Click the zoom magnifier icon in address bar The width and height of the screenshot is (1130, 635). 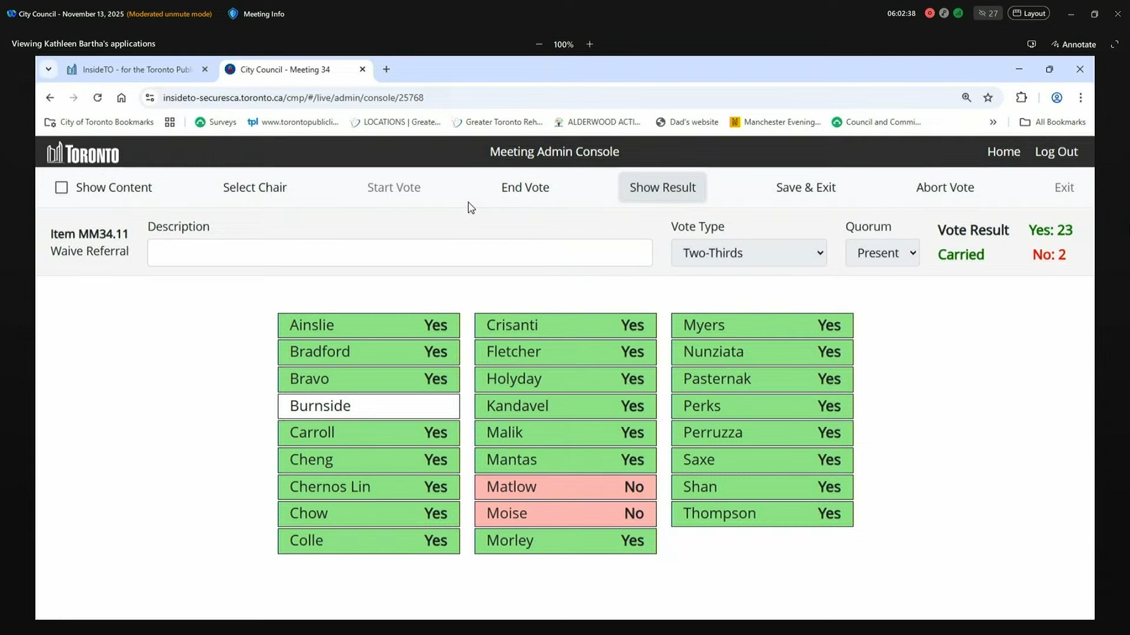[x=966, y=98]
